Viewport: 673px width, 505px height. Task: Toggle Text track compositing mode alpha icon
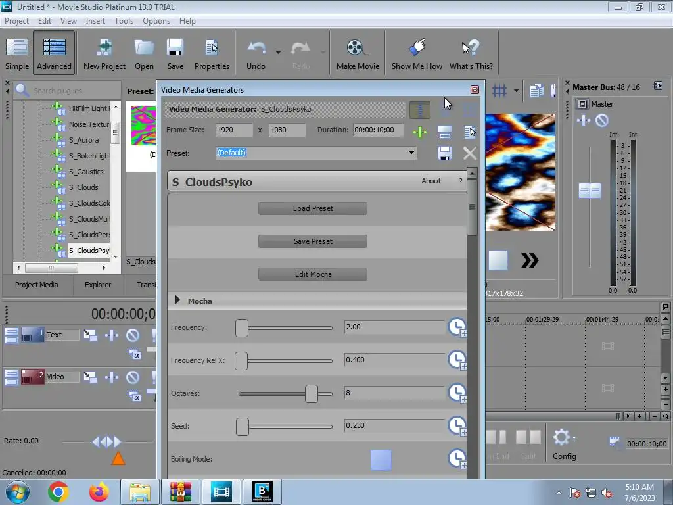[134, 354]
